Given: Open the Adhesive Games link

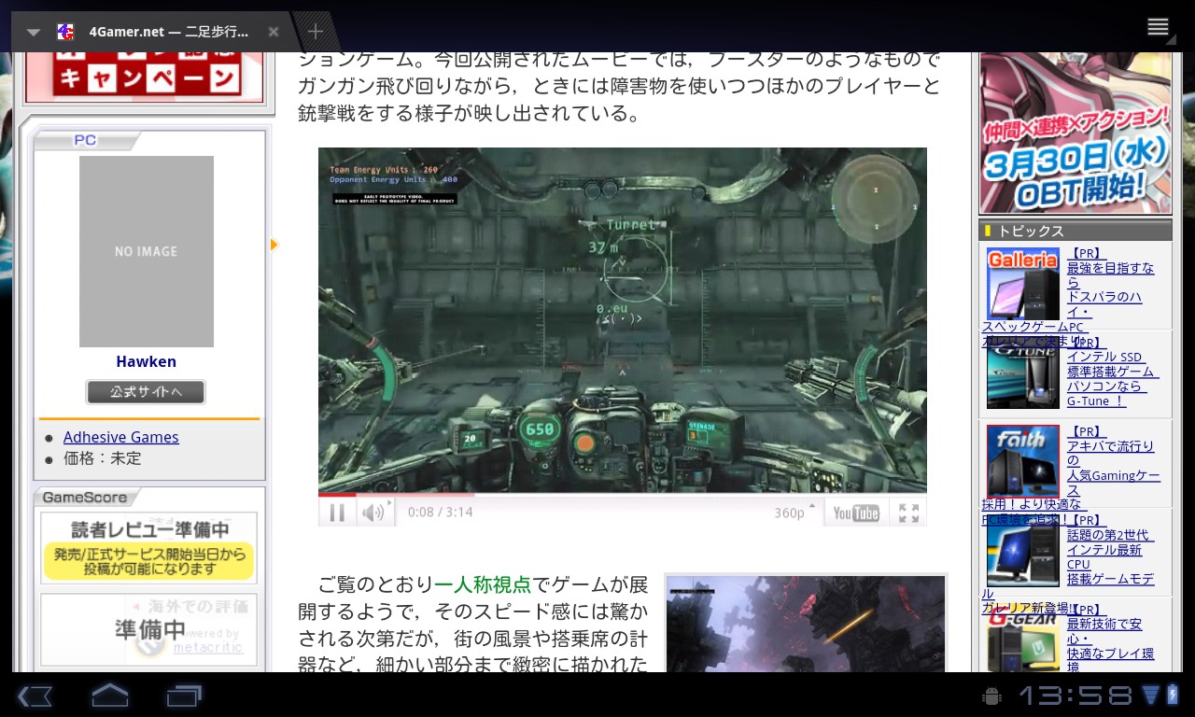Looking at the screenshot, I should (x=121, y=437).
